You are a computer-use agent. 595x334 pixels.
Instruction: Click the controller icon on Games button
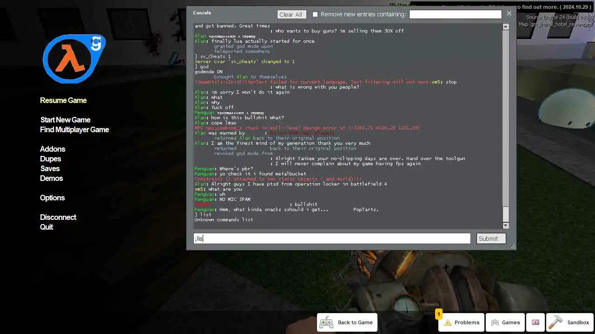(495, 322)
